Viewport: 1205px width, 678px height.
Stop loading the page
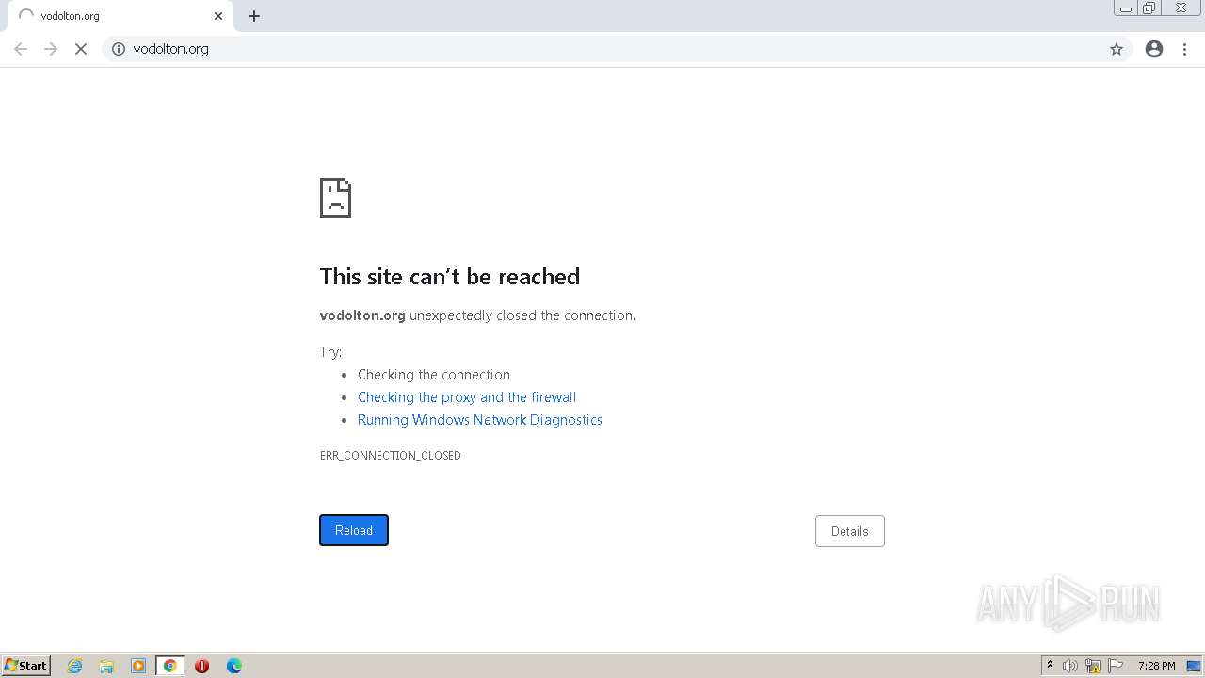coord(81,49)
